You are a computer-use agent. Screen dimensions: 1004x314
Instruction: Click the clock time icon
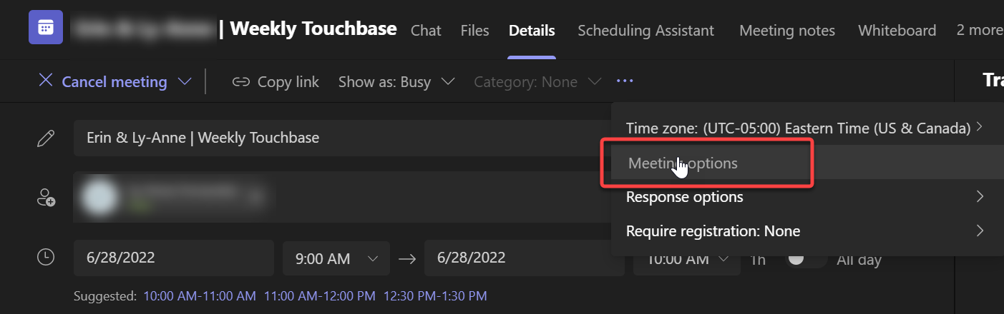click(46, 258)
